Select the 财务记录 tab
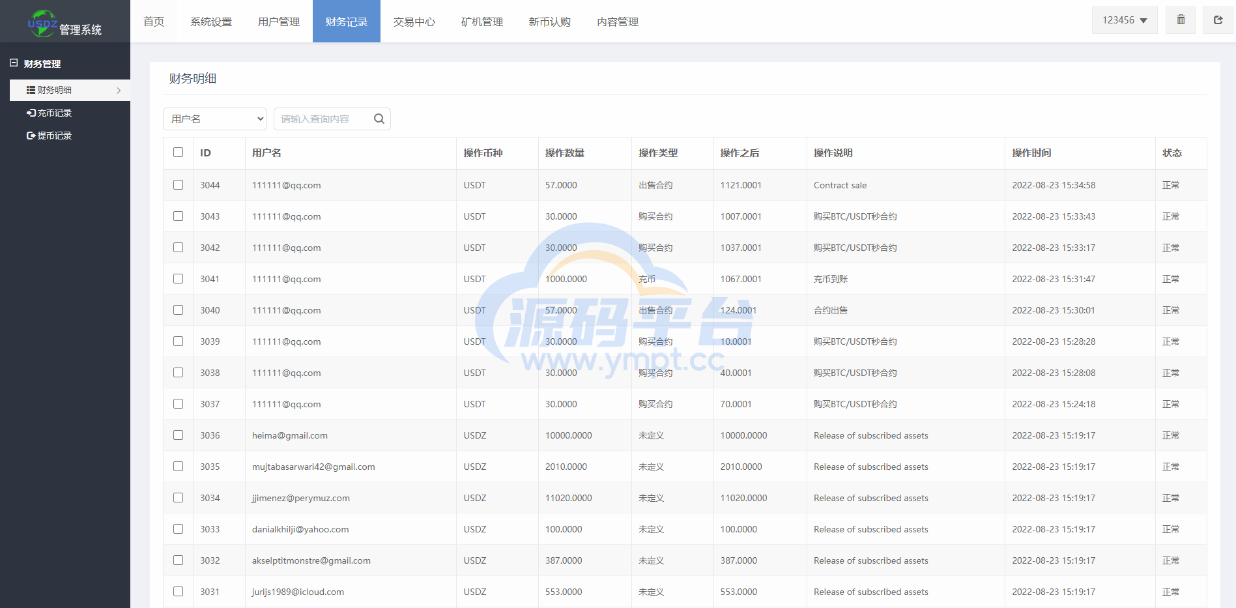Viewport: 1236px width, 608px height. click(x=347, y=22)
